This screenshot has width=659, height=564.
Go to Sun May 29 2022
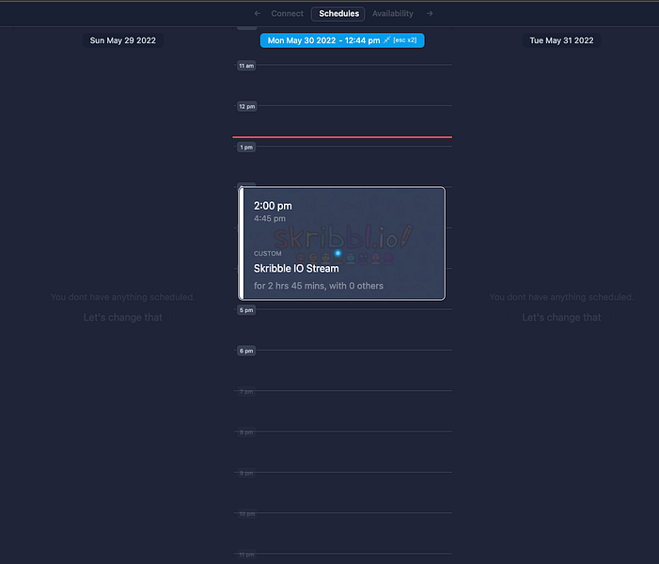click(123, 40)
